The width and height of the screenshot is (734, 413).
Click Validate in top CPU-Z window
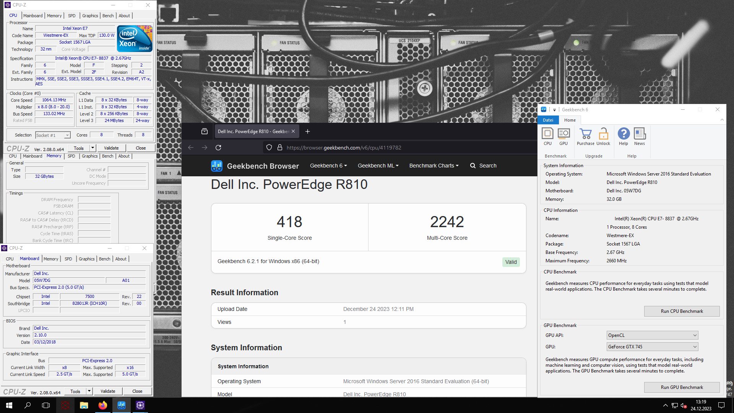click(x=111, y=148)
